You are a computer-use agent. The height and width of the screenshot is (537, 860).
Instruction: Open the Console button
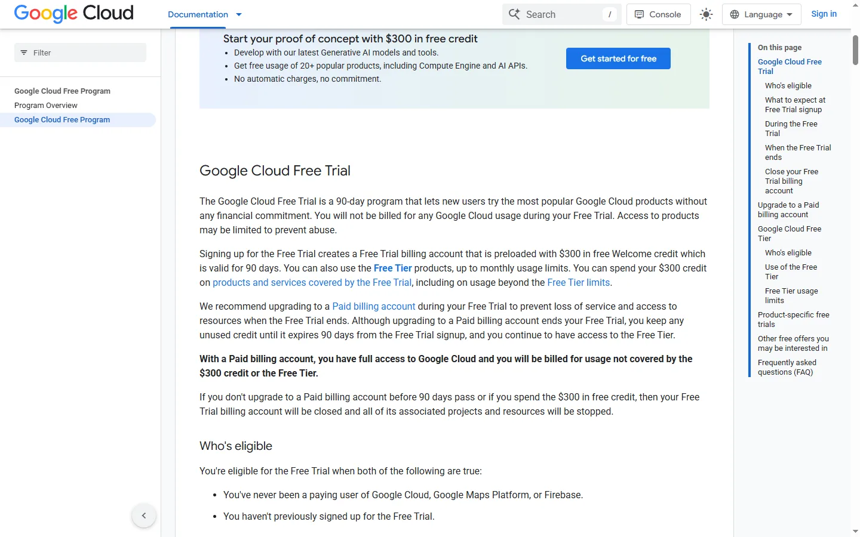tap(658, 14)
